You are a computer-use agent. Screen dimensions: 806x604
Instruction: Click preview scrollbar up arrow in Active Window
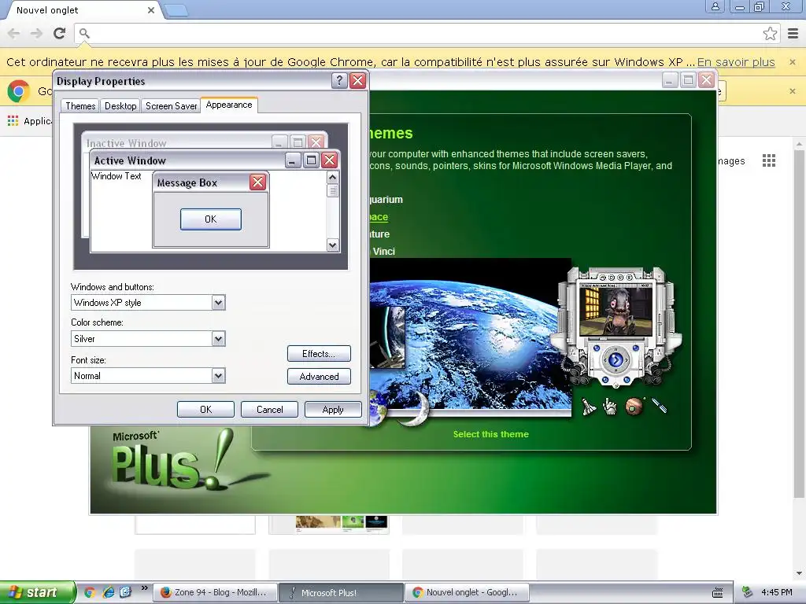[x=333, y=177]
